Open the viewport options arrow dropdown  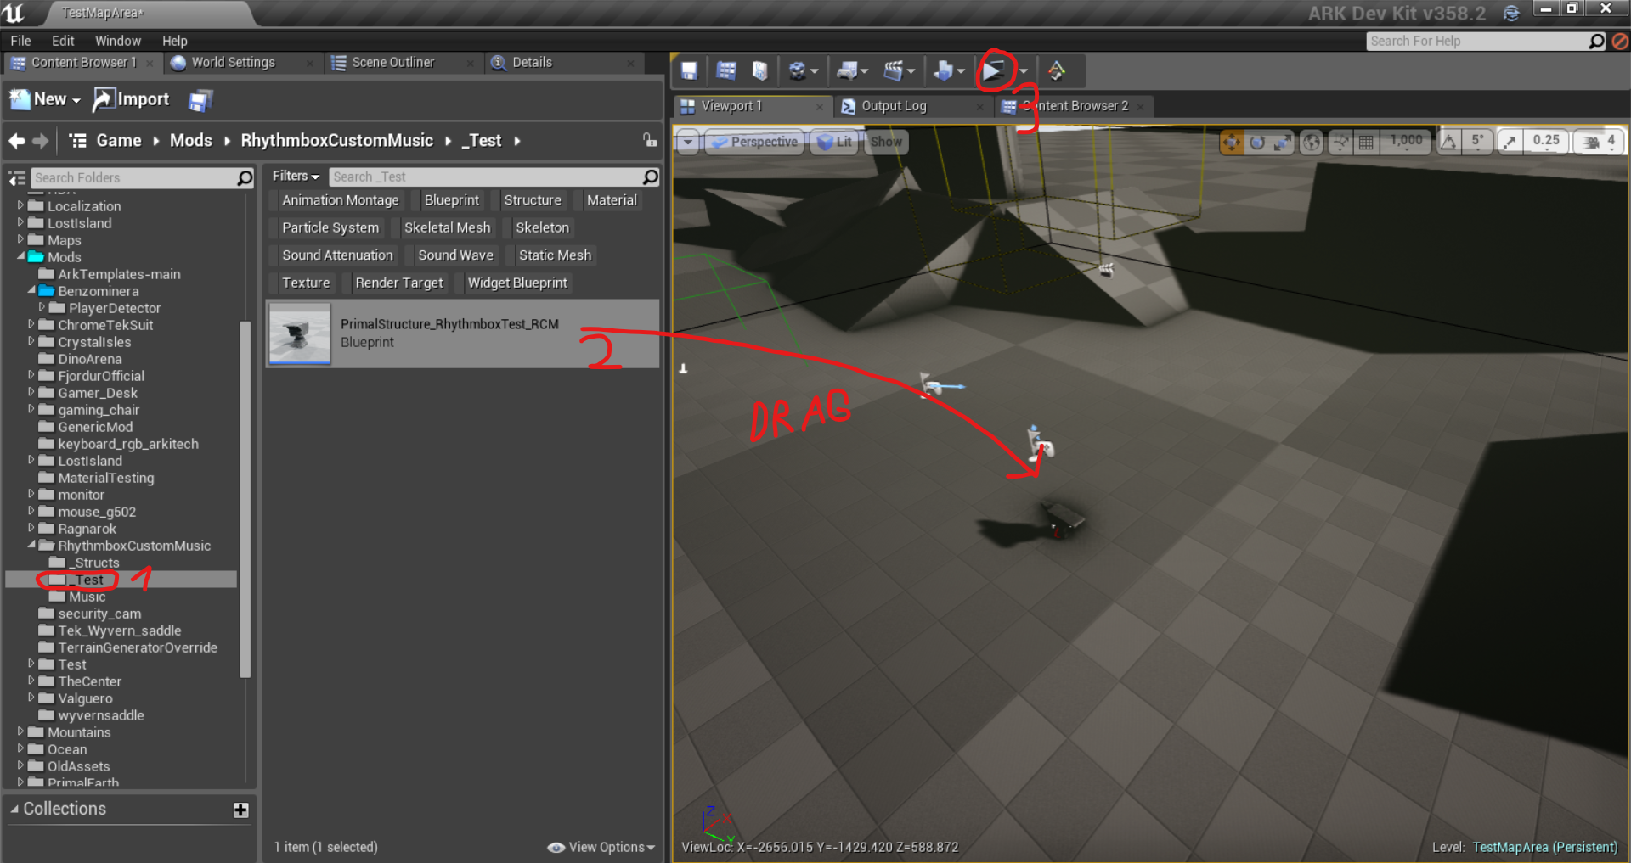(688, 142)
